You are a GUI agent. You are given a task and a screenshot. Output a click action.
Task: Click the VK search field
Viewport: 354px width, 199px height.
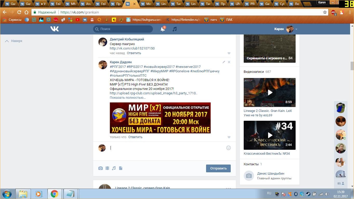tap(123, 29)
